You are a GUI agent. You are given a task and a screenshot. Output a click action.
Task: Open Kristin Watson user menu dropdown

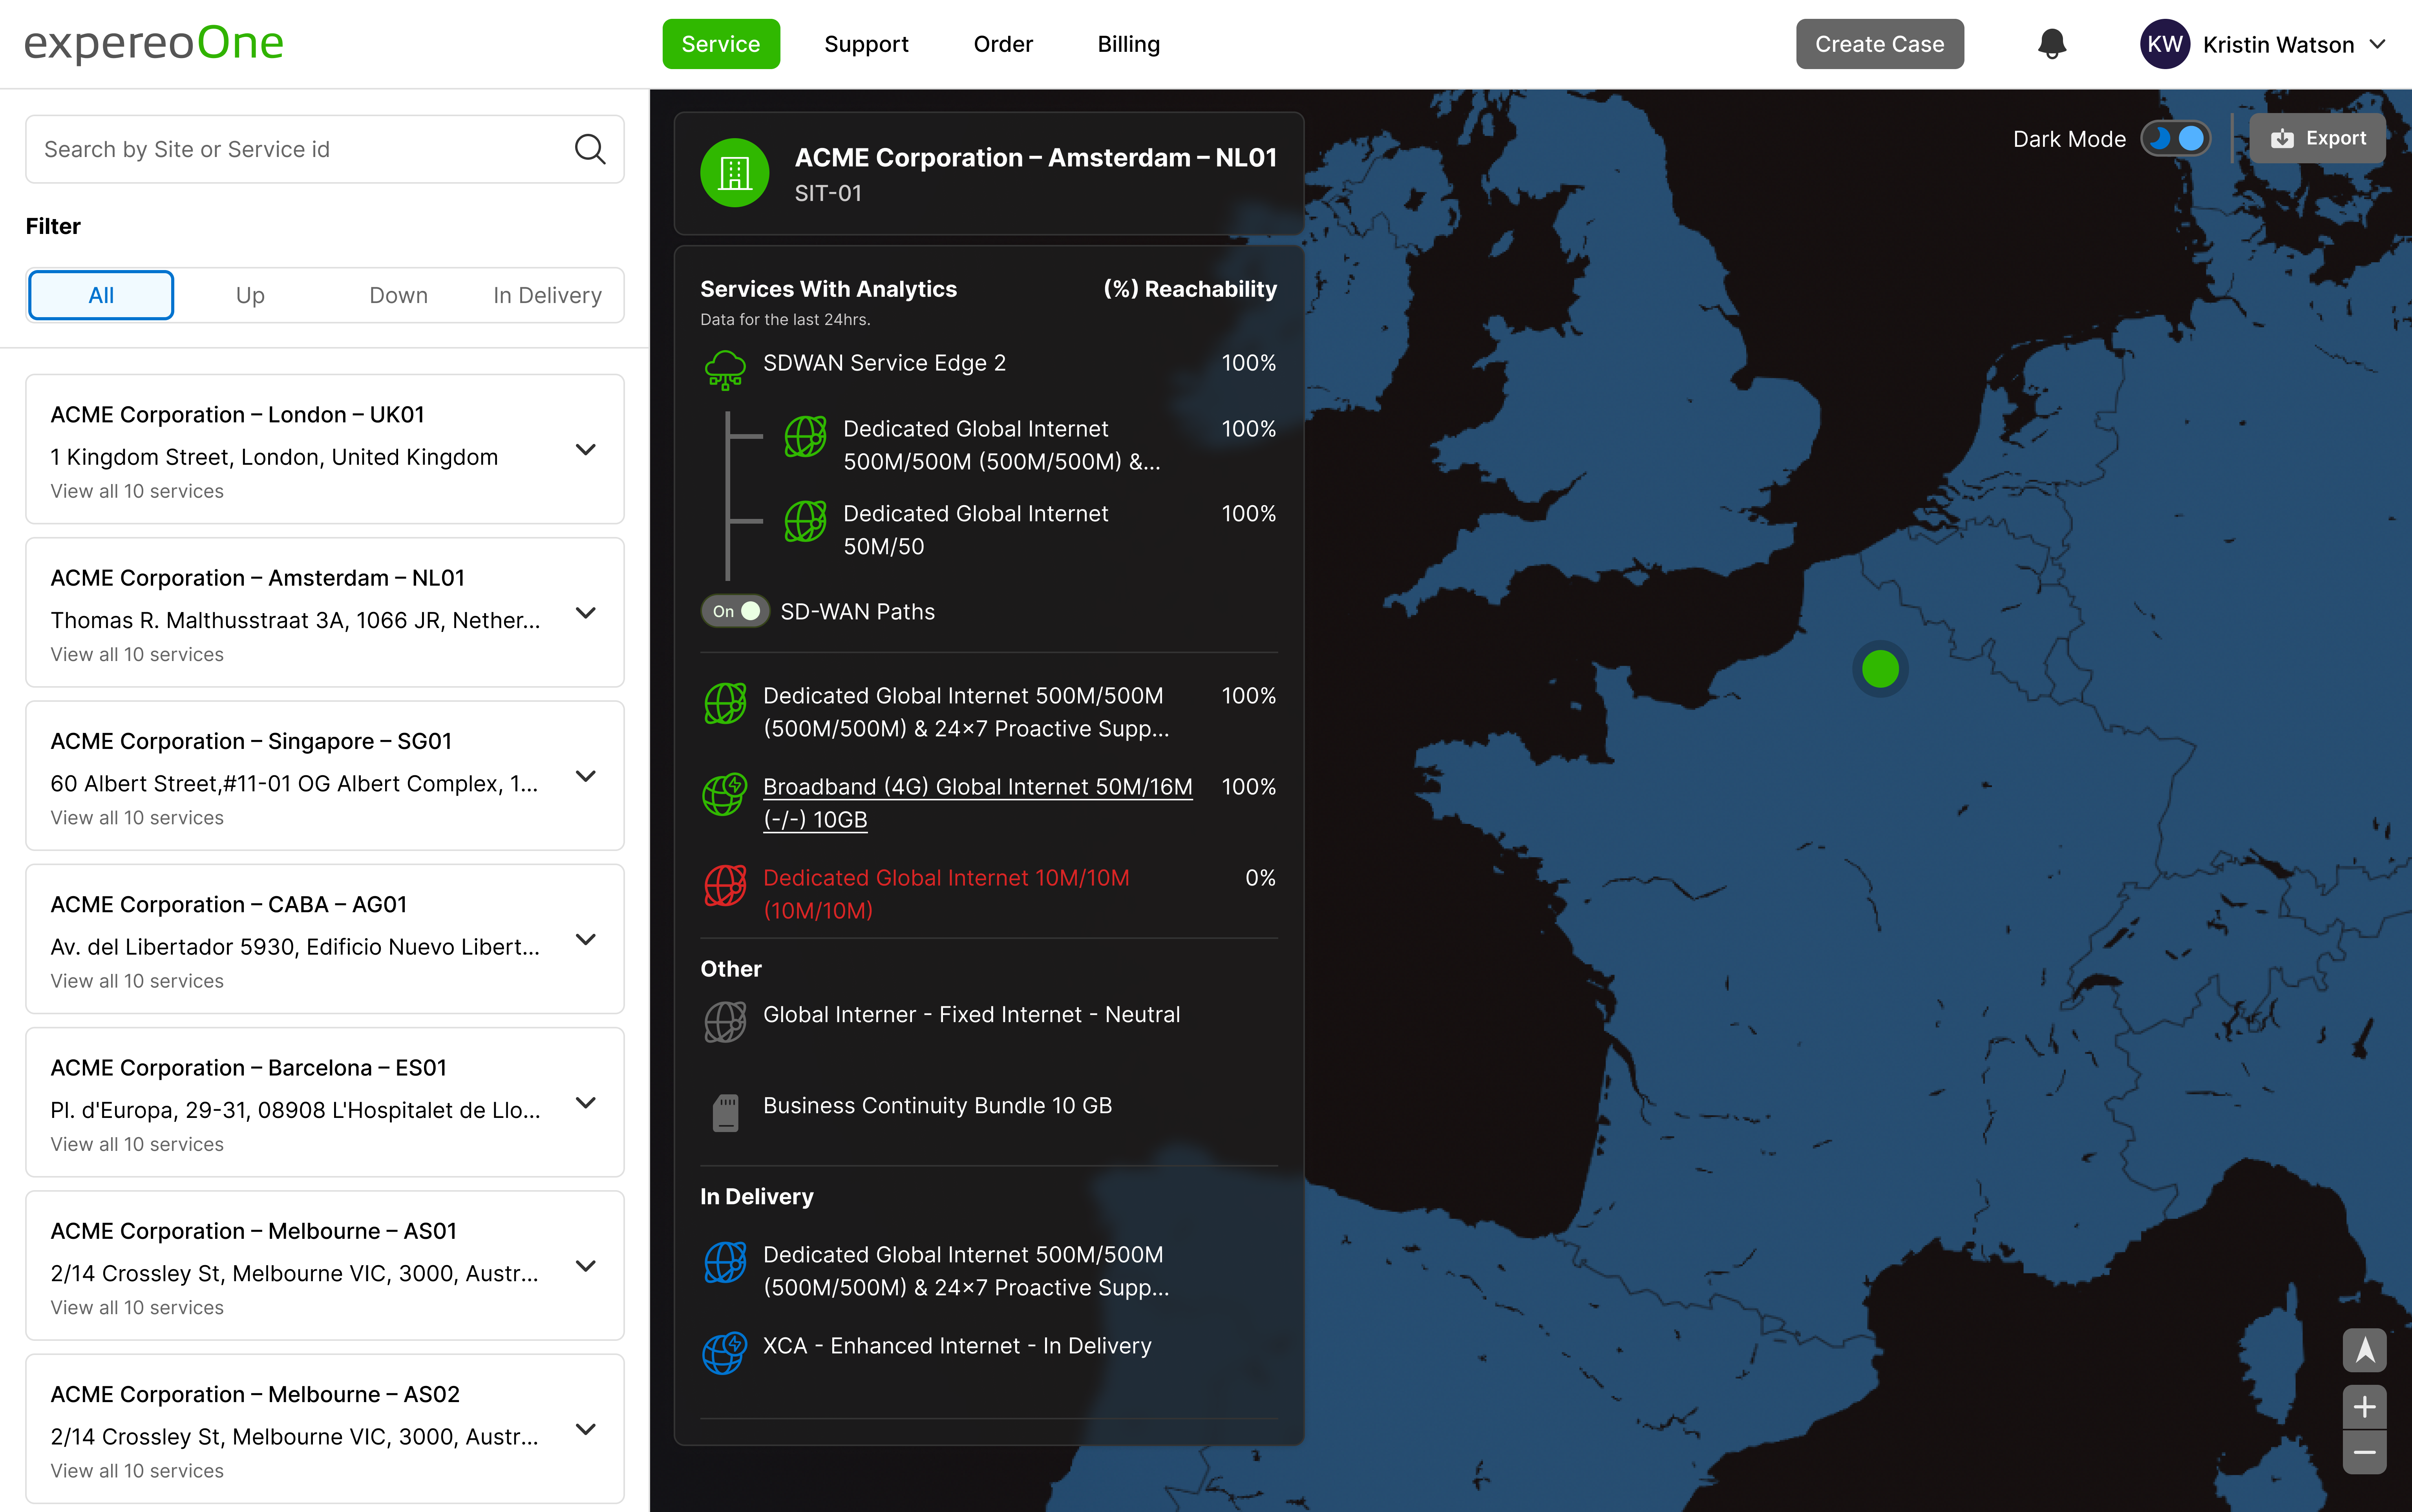(2378, 44)
